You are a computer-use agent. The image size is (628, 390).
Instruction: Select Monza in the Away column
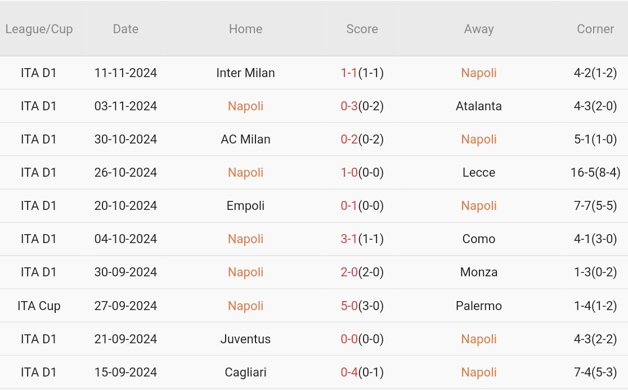[x=478, y=272]
